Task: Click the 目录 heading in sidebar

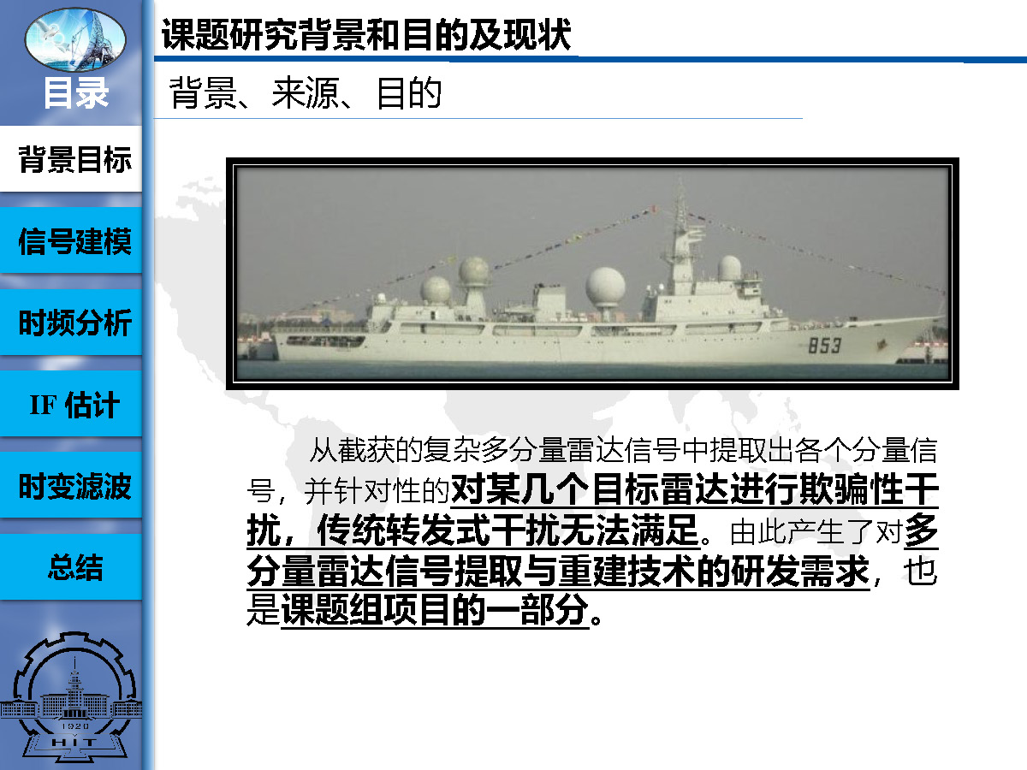Action: click(x=76, y=92)
